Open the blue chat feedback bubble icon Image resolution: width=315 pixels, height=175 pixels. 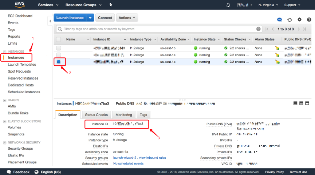tap(279, 20)
